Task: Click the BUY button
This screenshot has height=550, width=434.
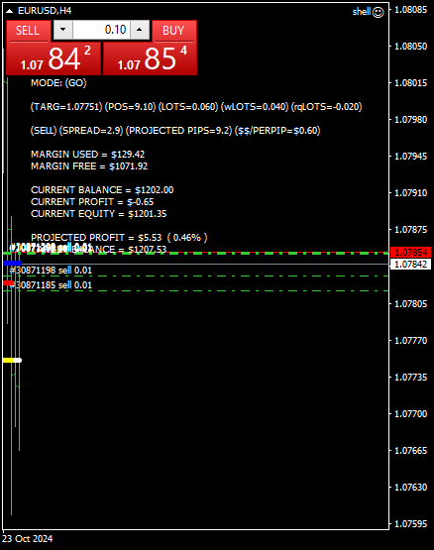Action: coord(174,31)
